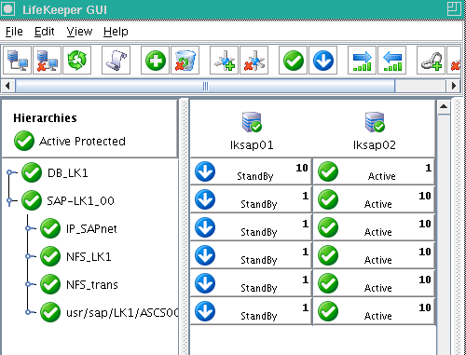The height and width of the screenshot is (355, 466).
Task: Click the priority 10 on DB_LK1 lksap01 cell
Action: 302,168
